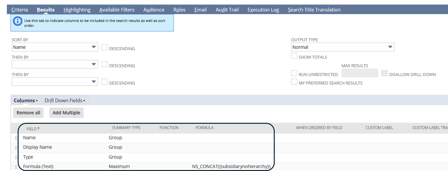Click the Max Results input field
The image size is (448, 171).
click(359, 73)
